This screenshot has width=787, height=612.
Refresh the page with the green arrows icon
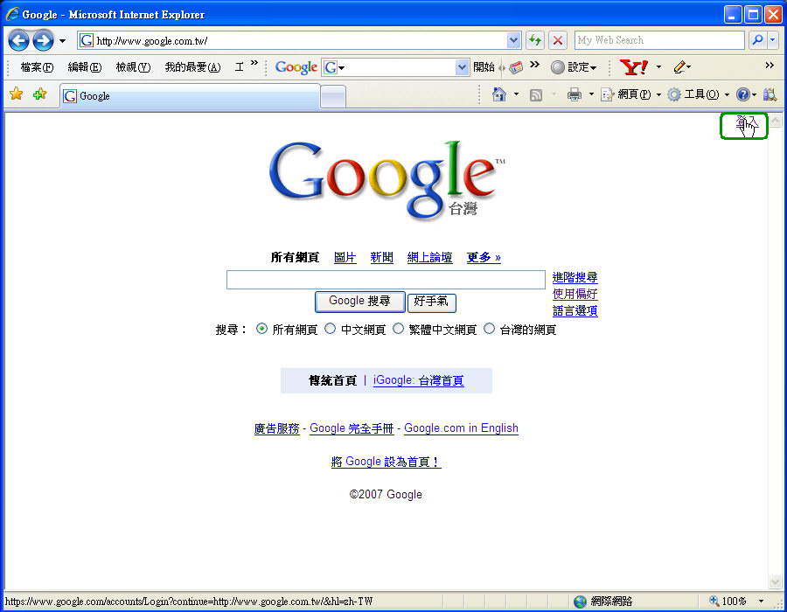[535, 40]
